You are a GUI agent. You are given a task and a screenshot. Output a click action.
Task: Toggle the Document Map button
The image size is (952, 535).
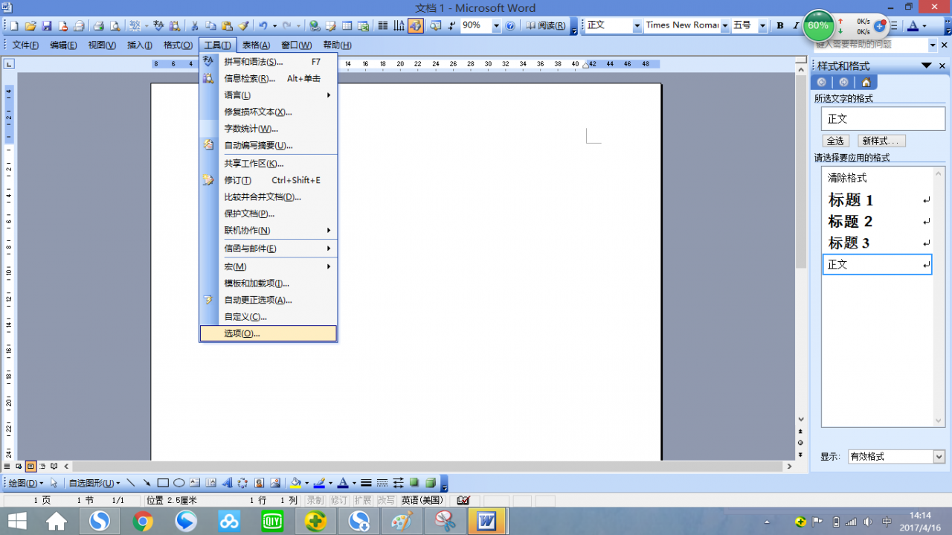pyautogui.click(x=436, y=26)
